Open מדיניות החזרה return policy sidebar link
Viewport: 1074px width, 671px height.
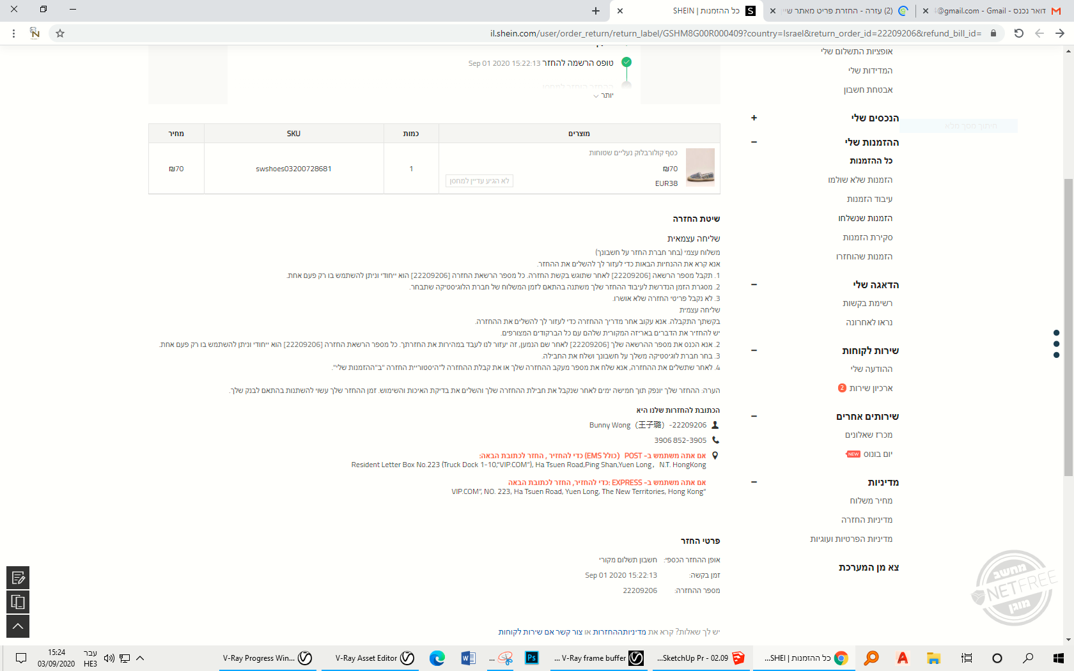click(x=867, y=520)
